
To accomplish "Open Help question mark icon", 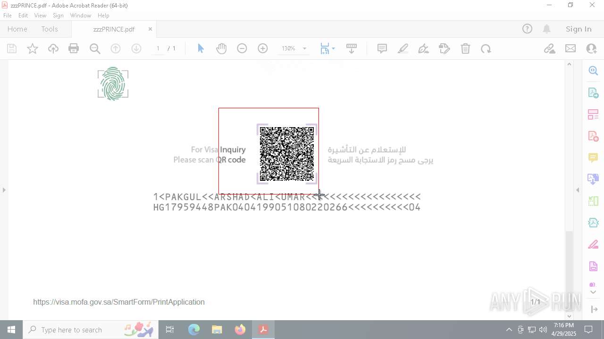I will click(527, 29).
